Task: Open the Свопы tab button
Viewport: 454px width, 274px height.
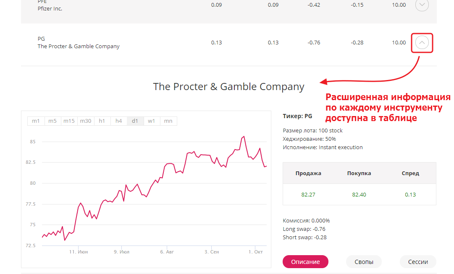Action: 364,262
